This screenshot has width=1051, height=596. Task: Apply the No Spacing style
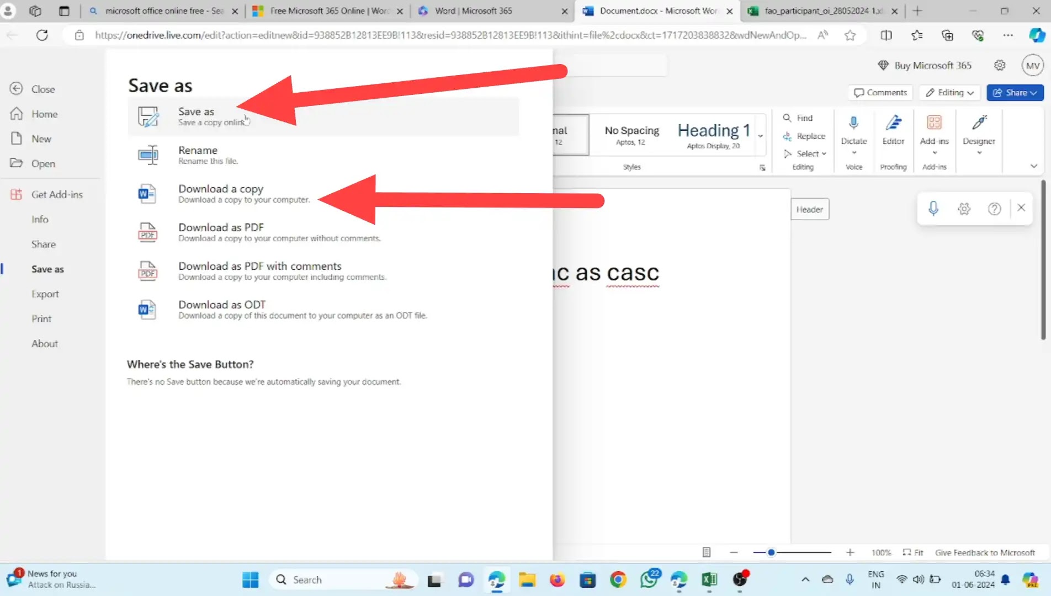pos(631,135)
